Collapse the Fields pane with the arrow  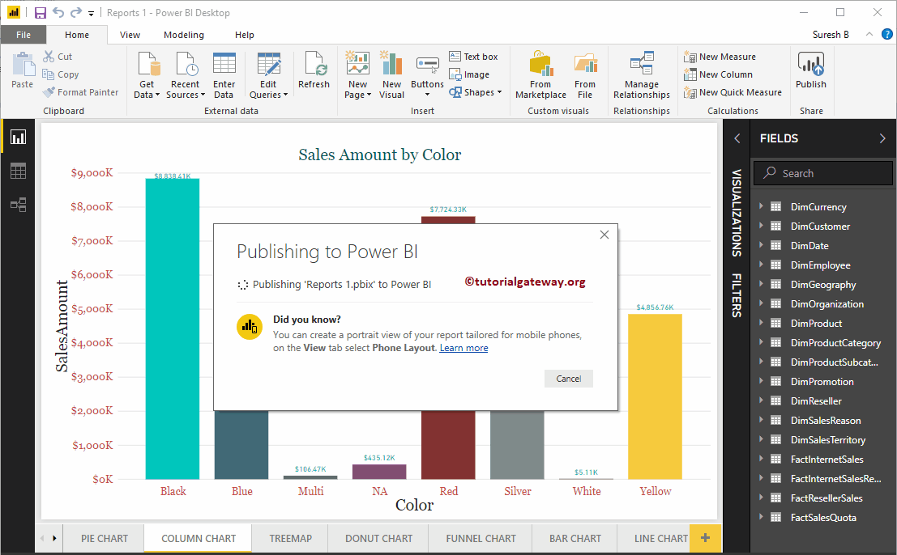(882, 138)
